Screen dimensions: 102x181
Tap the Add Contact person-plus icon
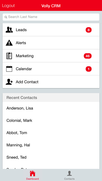pos(9,82)
